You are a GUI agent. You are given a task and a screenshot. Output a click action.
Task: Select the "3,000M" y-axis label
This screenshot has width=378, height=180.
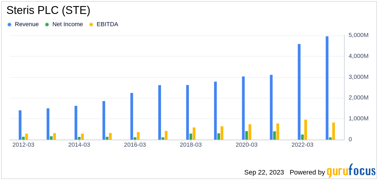click(x=359, y=77)
